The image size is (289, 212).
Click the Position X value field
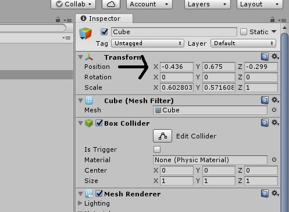click(x=177, y=67)
